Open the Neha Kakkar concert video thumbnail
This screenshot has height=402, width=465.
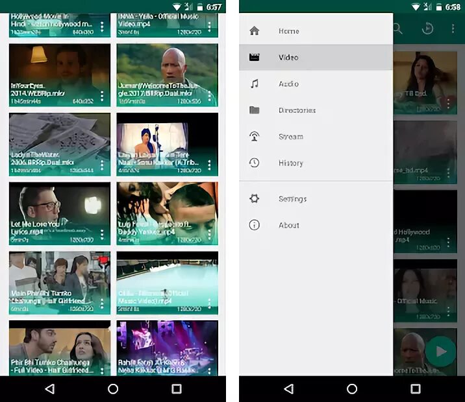point(168,144)
